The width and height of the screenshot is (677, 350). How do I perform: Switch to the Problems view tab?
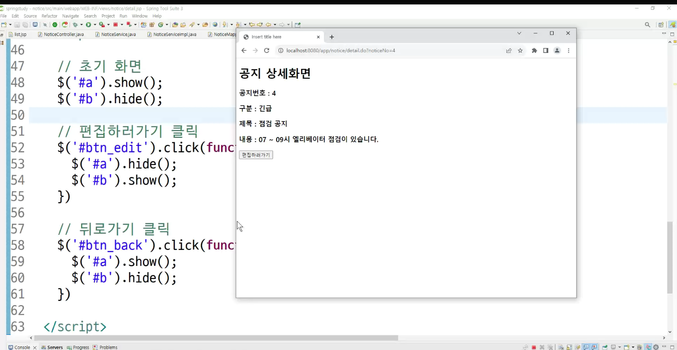click(x=105, y=347)
